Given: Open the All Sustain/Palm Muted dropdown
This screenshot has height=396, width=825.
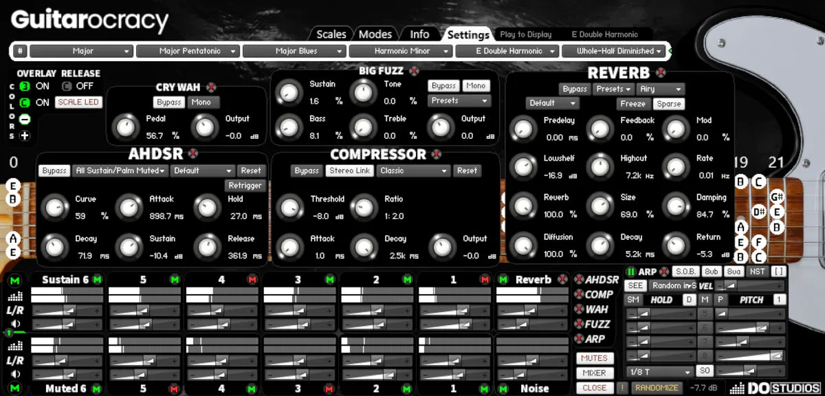Looking at the screenshot, I should [x=120, y=170].
